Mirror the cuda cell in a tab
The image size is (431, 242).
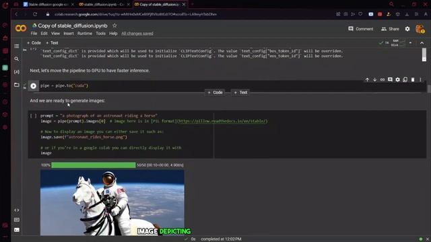pyautogui.click(x=405, y=79)
